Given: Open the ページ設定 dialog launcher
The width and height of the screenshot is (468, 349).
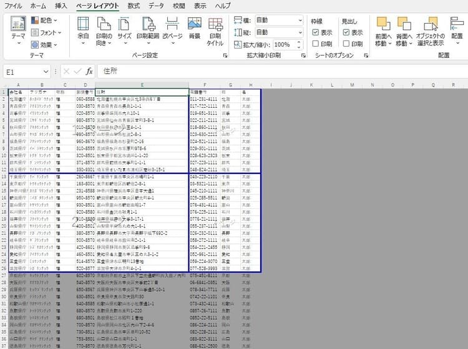Looking at the screenshot, I should 225,55.
